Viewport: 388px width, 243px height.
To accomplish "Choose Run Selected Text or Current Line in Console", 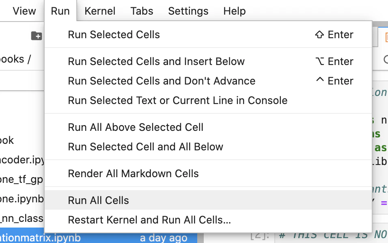I will pos(208,100).
